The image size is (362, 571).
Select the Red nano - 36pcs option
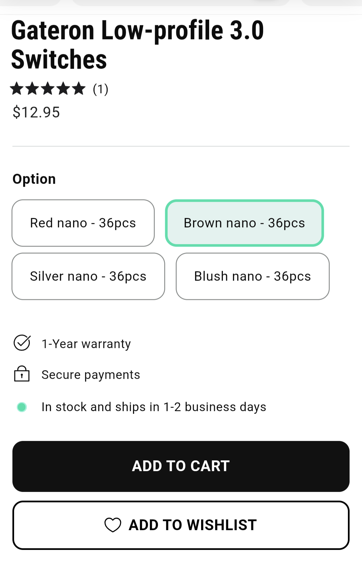tap(83, 223)
